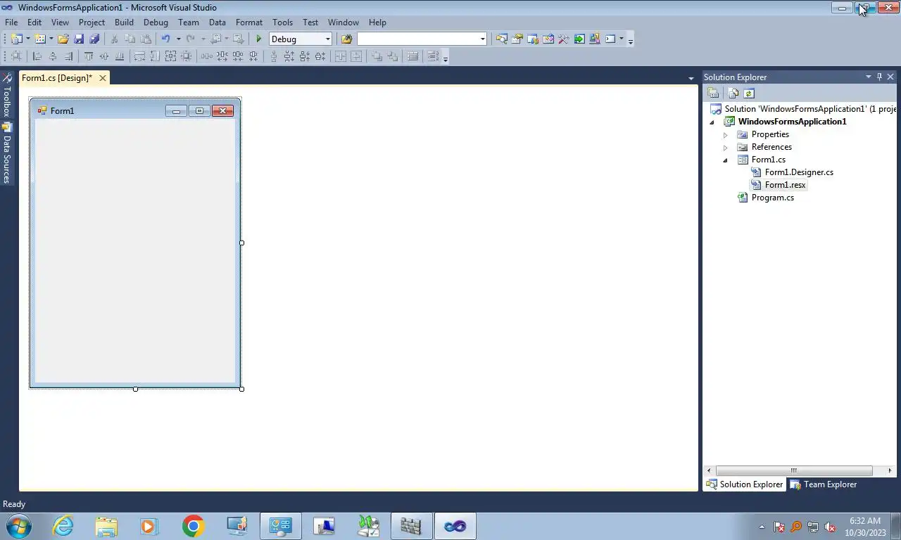Switch to the Team Explorer tab
The height and width of the screenshot is (540, 901).
(x=823, y=484)
